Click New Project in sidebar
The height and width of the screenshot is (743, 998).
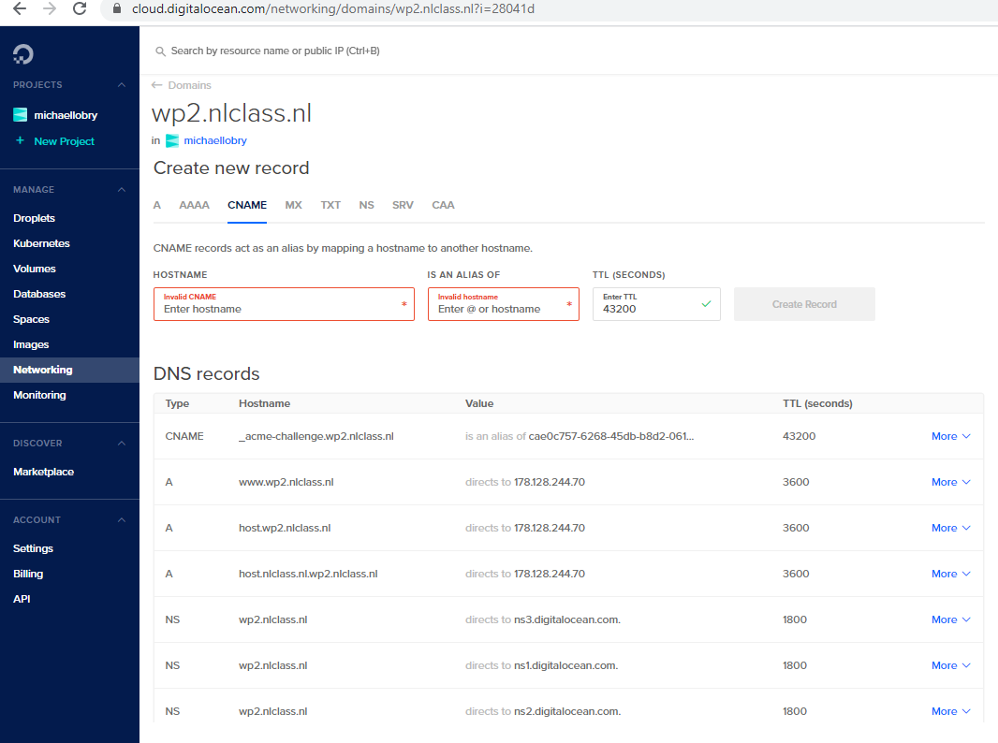[65, 141]
